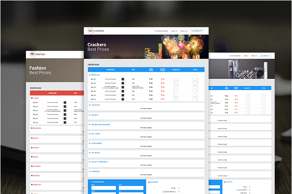Click first T-Shirt row product image icon
The width and height of the screenshot is (292, 194).
click(65, 103)
